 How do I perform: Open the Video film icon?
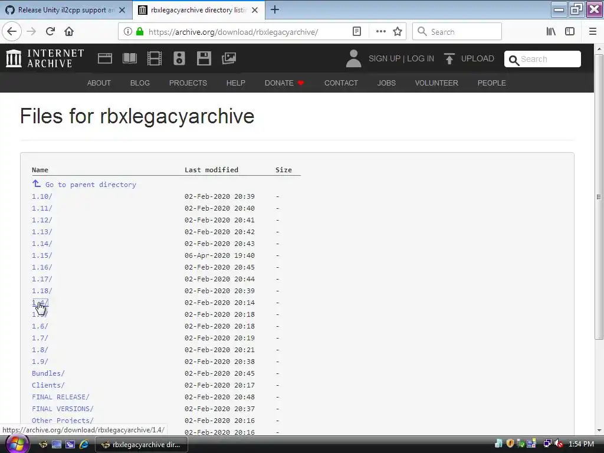point(155,58)
